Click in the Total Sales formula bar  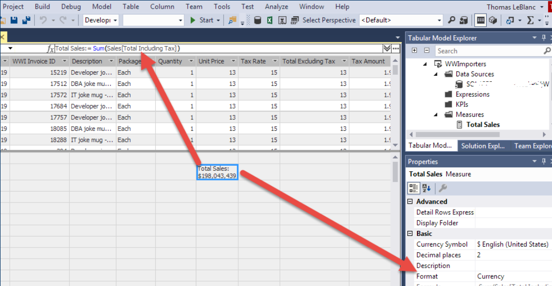pyautogui.click(x=218, y=48)
